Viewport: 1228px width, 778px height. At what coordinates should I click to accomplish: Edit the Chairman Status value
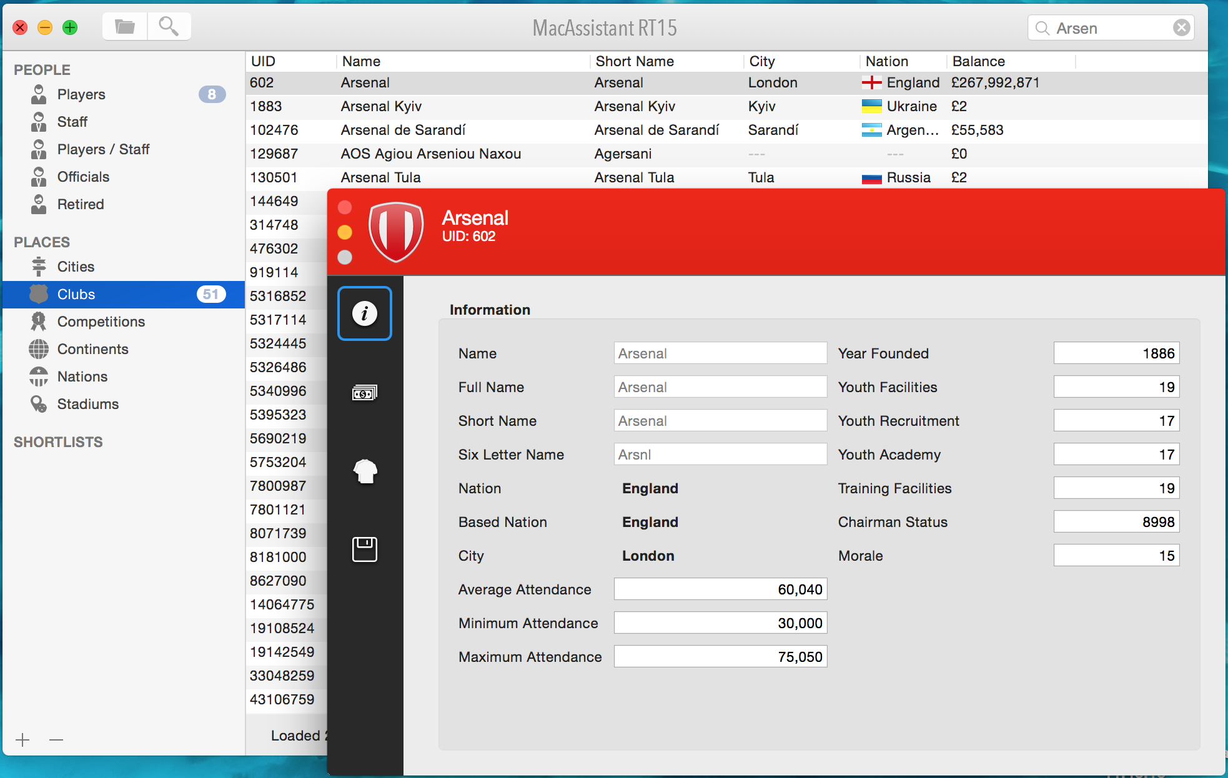click(x=1116, y=522)
